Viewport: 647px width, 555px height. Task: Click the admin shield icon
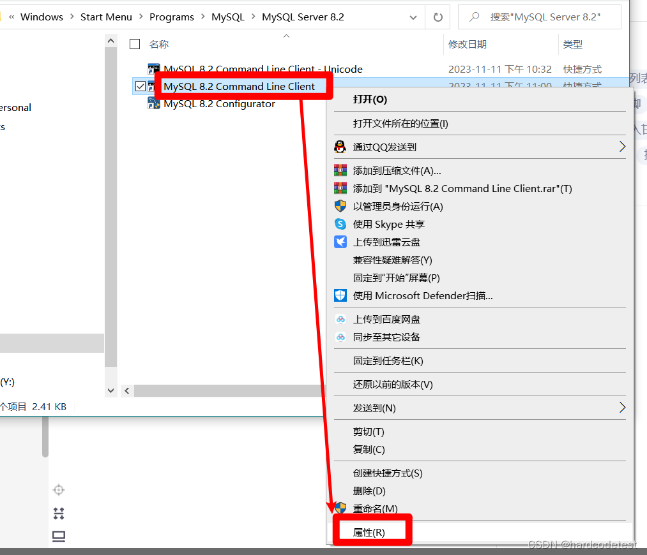point(340,205)
